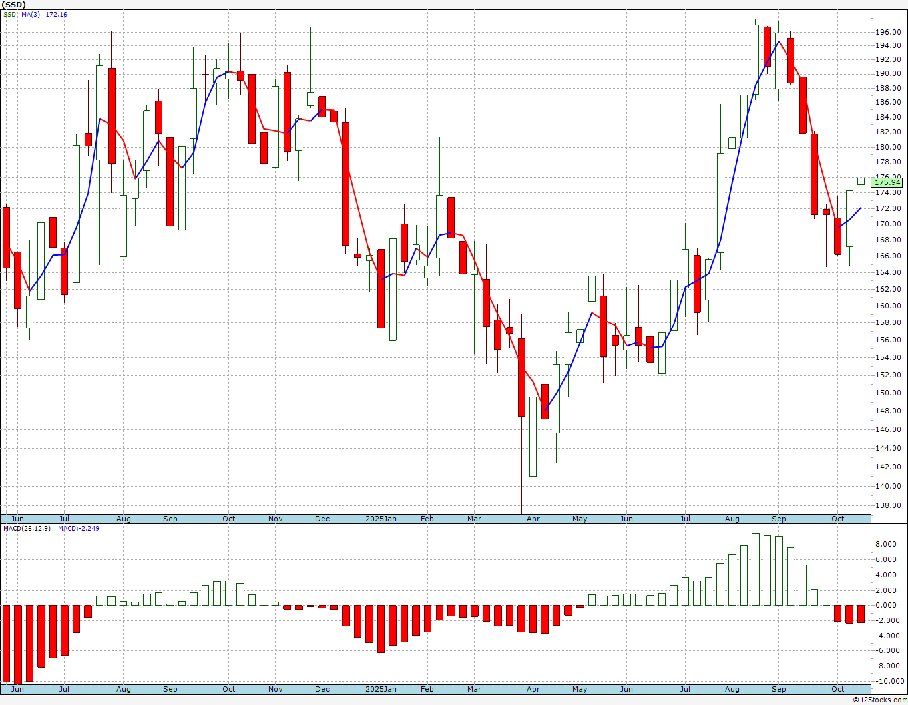Select the 148.00 price axis label
The width and height of the screenshot is (908, 705).
click(887, 411)
